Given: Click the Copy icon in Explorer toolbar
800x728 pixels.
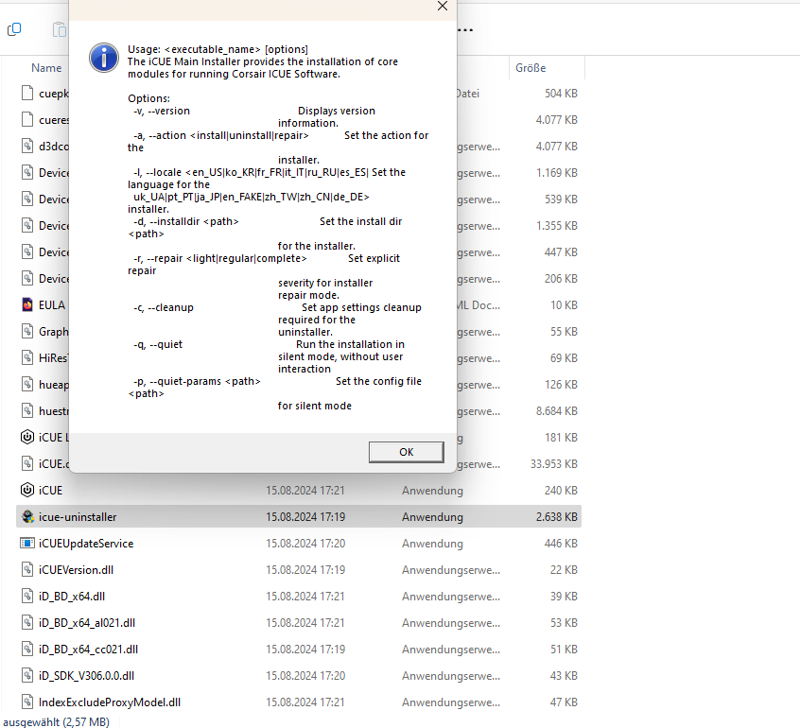Looking at the screenshot, I should pyautogui.click(x=14, y=29).
